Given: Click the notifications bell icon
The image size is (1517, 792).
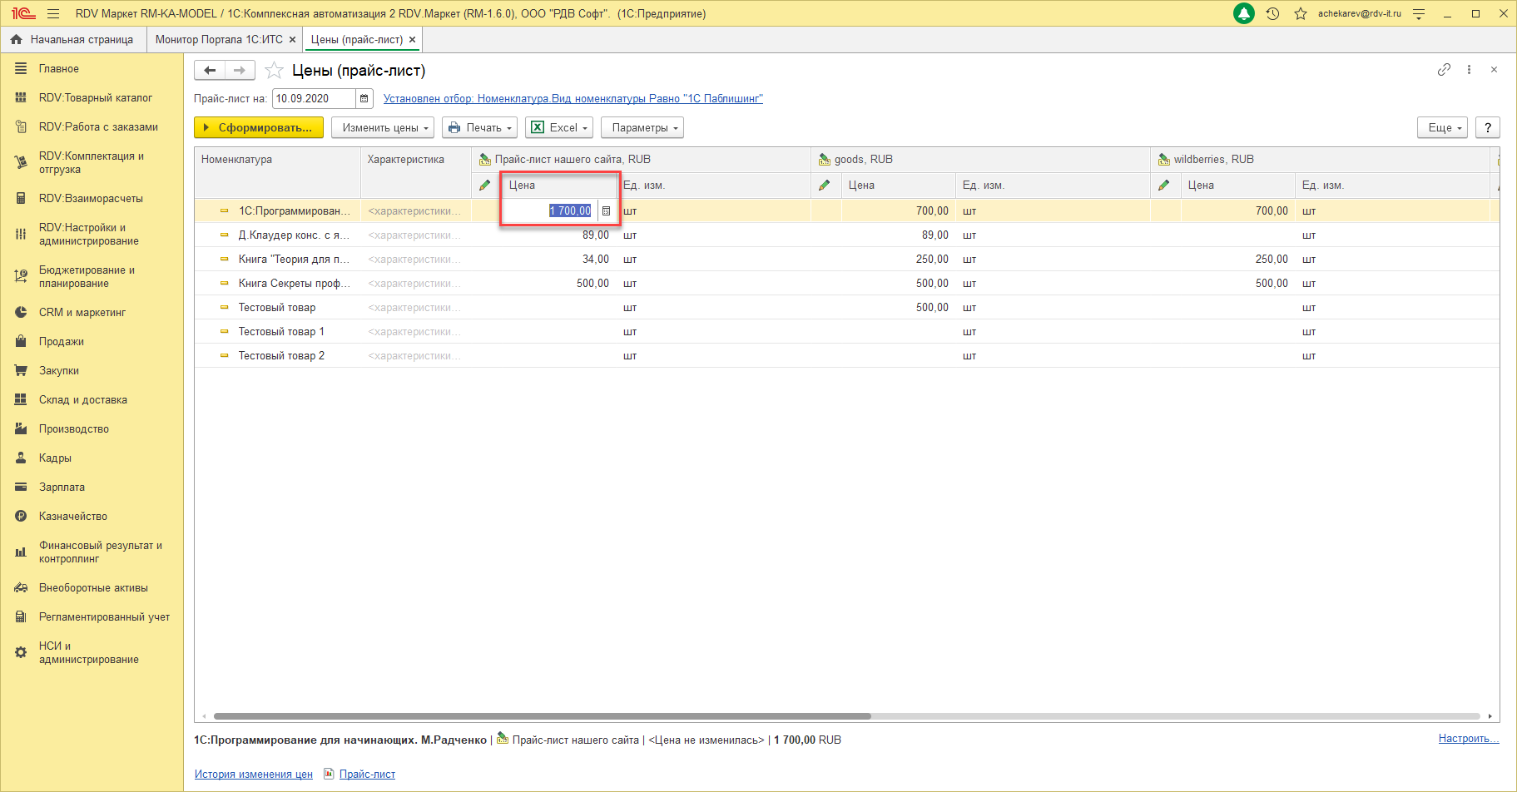Looking at the screenshot, I should (1243, 13).
